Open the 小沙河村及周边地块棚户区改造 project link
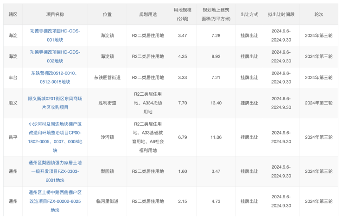Viewport: 343px width, 220px height. 55,137
